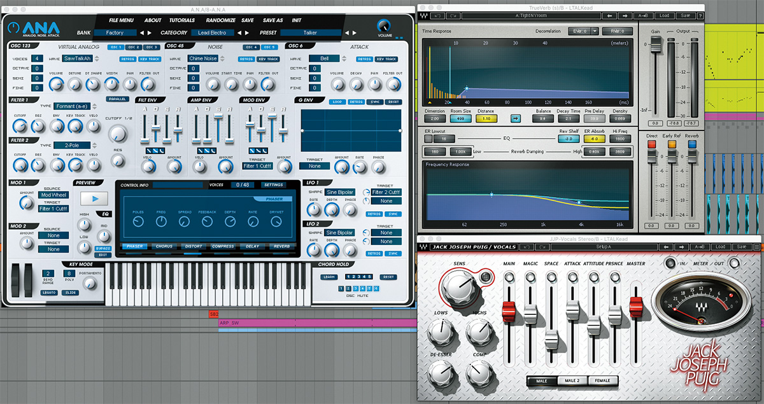Viewport: 764px width, 404px height.
Task: Toggle the ANA synth power icon
Action: (15, 26)
